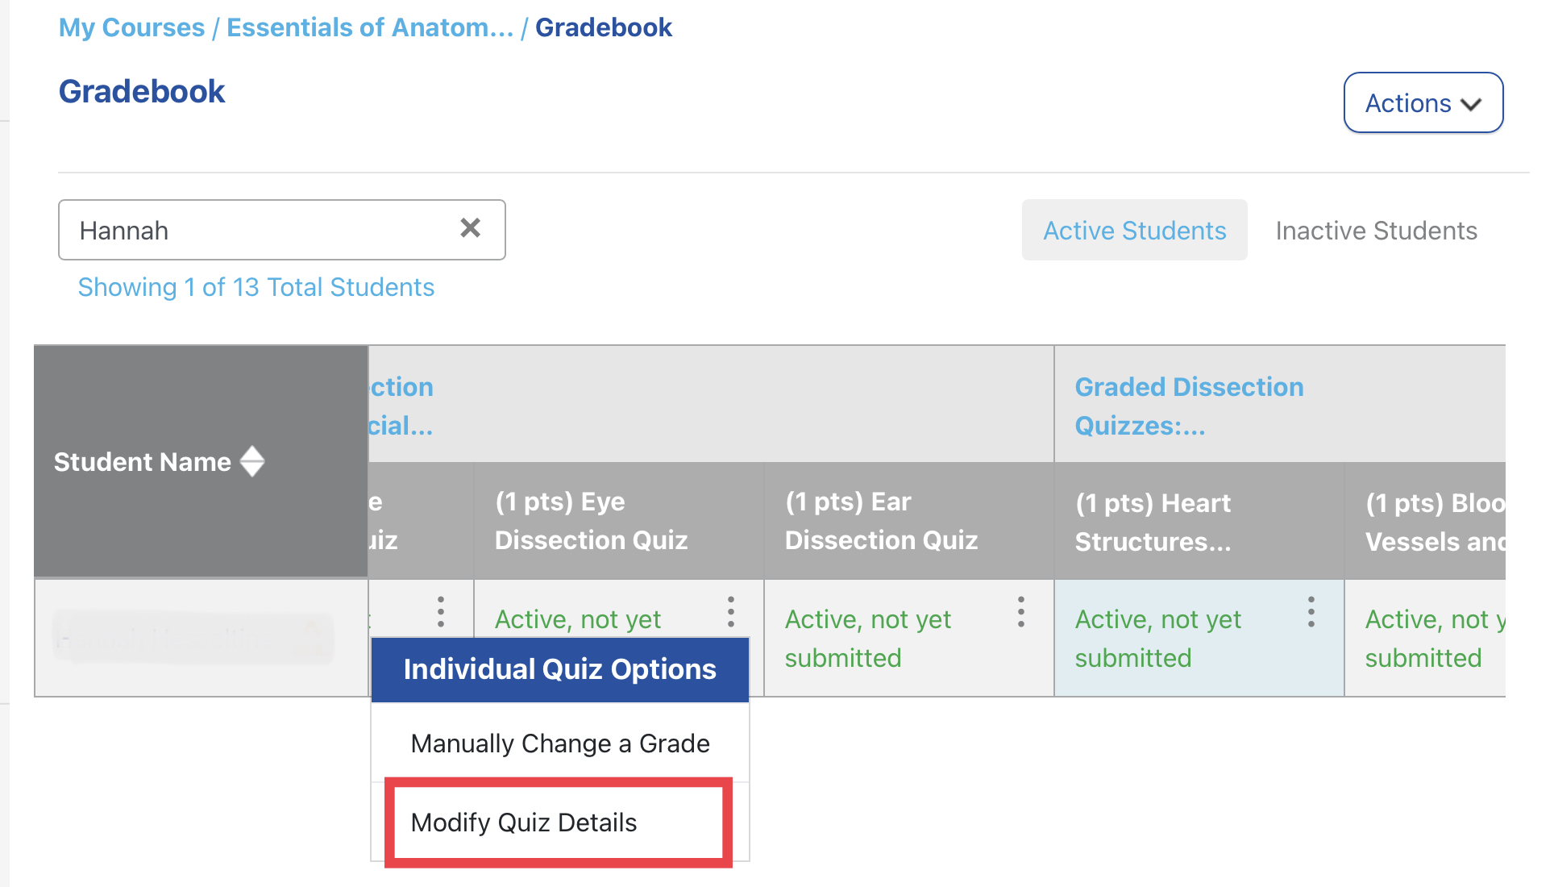The height and width of the screenshot is (887, 1554).
Task: Open the leftmost quiz's three-dot menu
Action: pyautogui.click(x=441, y=613)
